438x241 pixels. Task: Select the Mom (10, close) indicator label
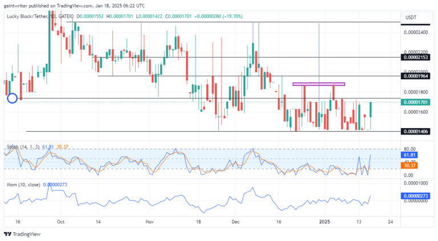[23, 185]
